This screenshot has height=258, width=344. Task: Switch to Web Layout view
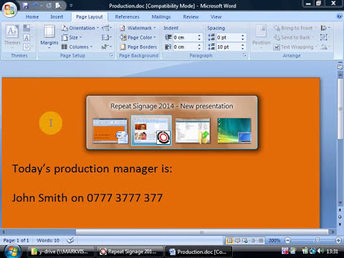point(245,240)
